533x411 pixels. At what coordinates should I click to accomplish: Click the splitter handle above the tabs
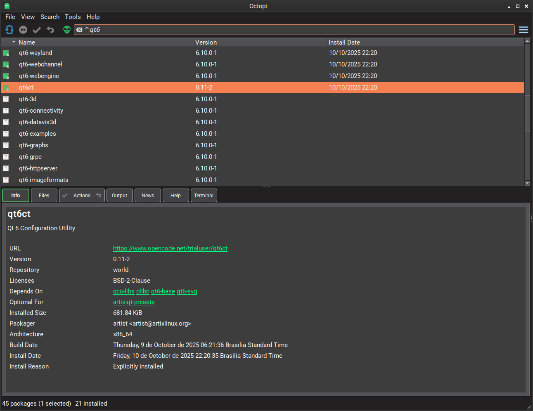[266, 187]
